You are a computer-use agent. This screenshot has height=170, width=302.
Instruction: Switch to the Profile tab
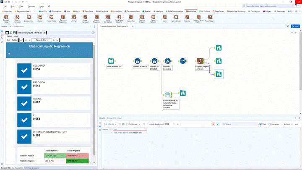tap(16, 37)
